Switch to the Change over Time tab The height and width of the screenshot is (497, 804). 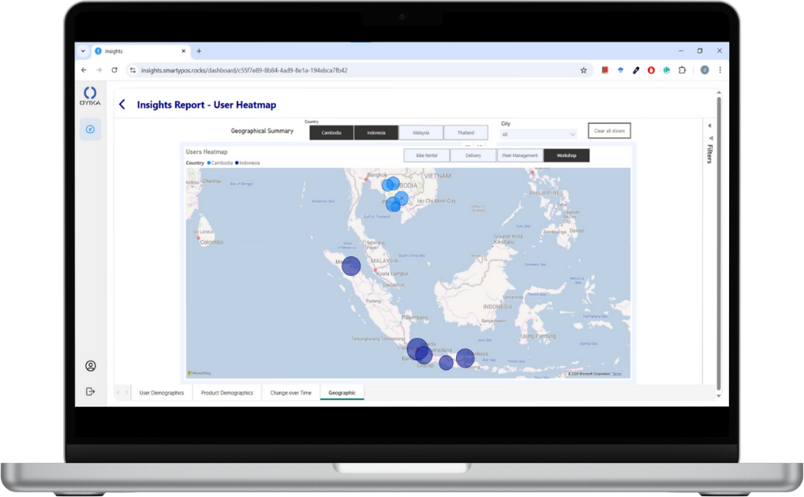pyautogui.click(x=290, y=393)
